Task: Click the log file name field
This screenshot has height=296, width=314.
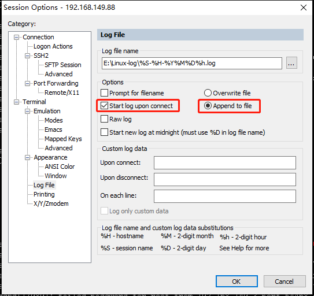Action: (x=191, y=63)
